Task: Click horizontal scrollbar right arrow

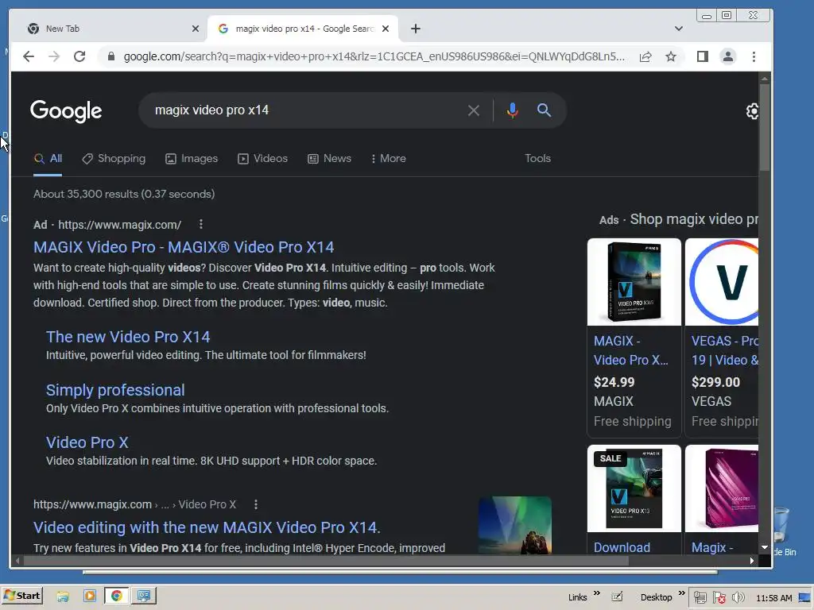Action: [x=752, y=561]
